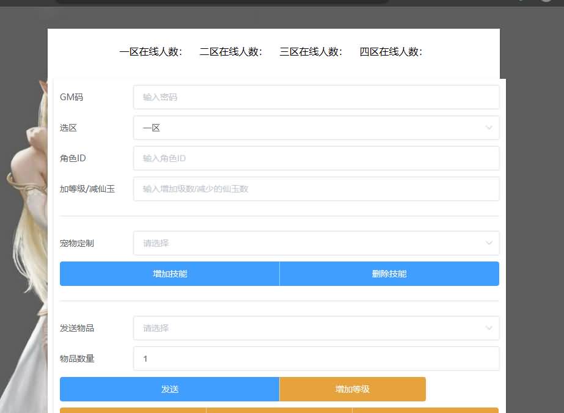Click the 一区在线人数 online count label
The width and height of the screenshot is (564, 413).
click(150, 52)
